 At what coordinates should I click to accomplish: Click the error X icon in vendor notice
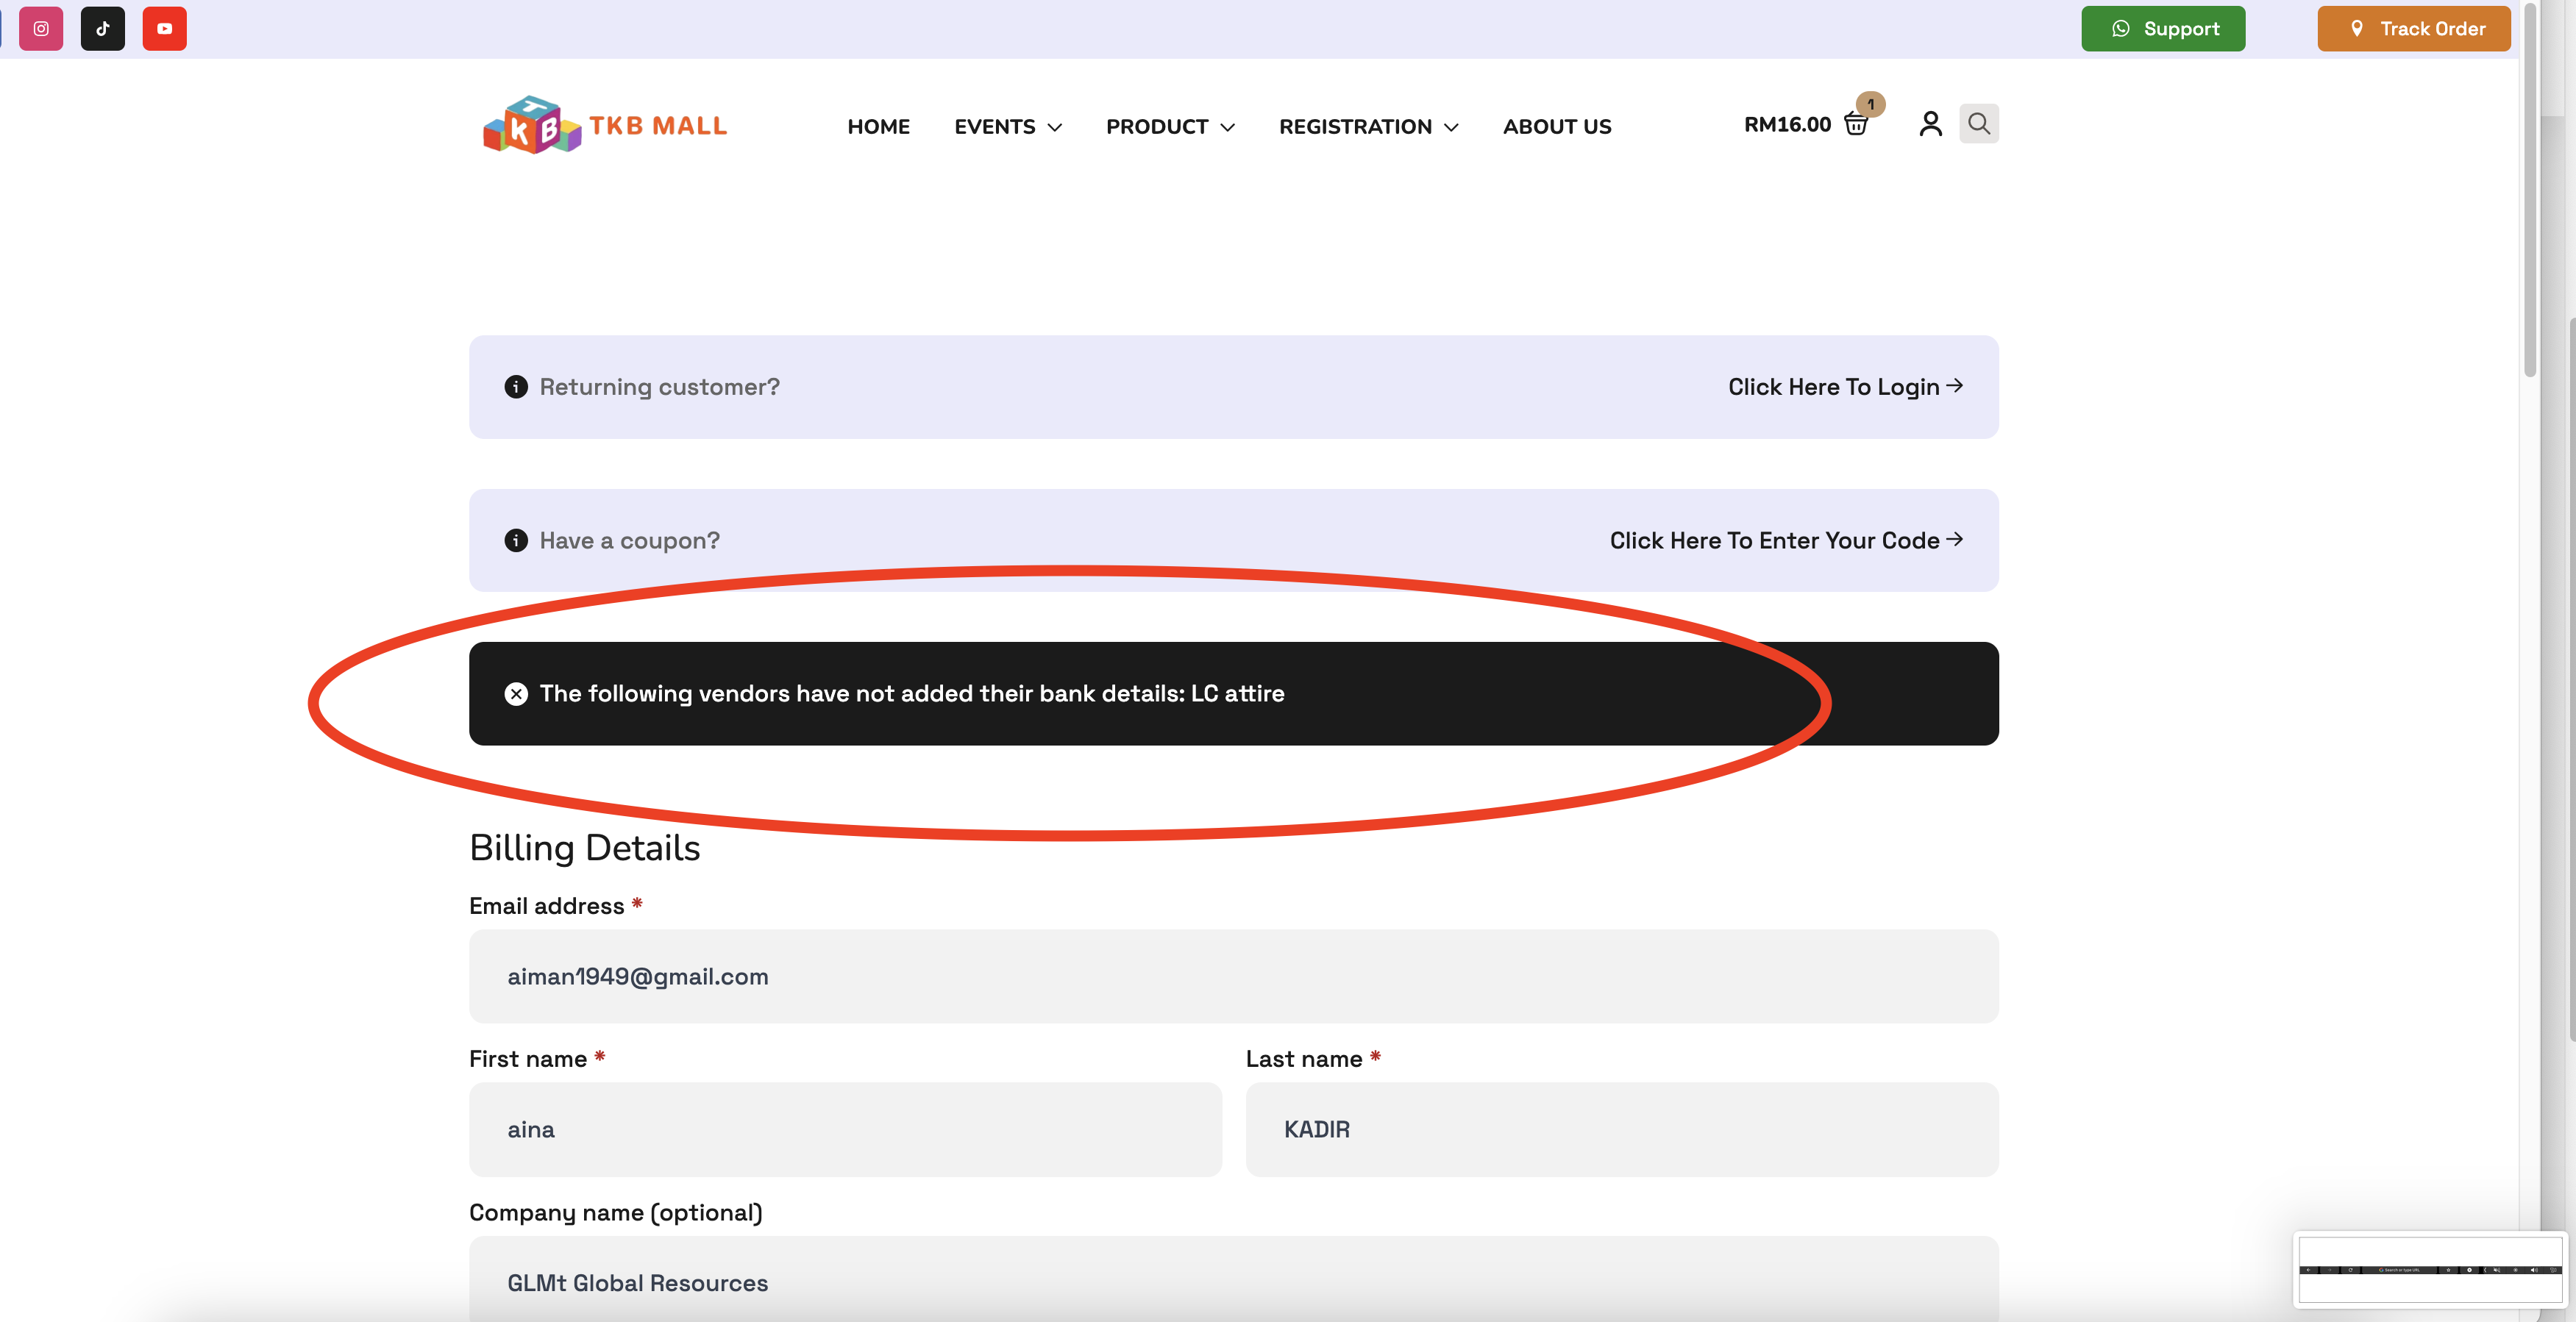click(516, 693)
